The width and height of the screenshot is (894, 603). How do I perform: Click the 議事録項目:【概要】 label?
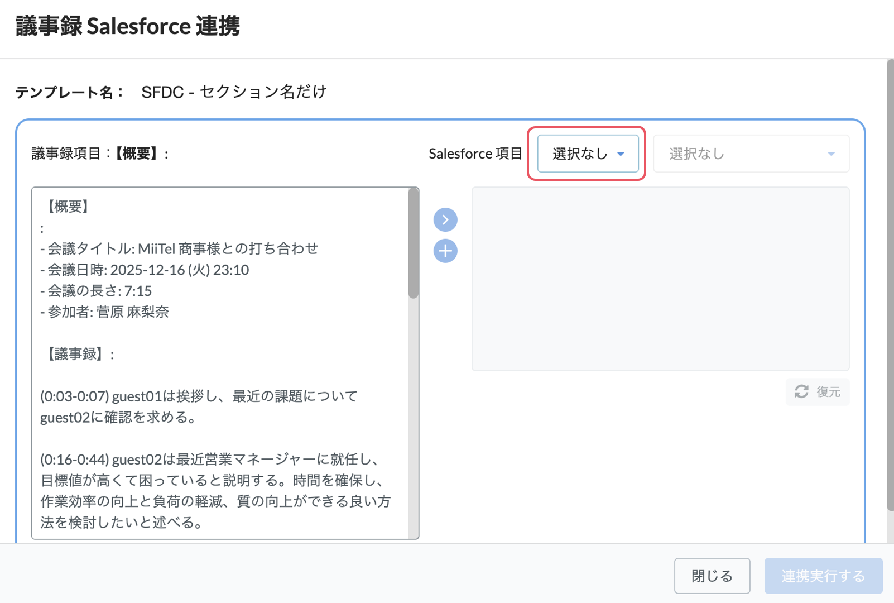pyautogui.click(x=100, y=154)
